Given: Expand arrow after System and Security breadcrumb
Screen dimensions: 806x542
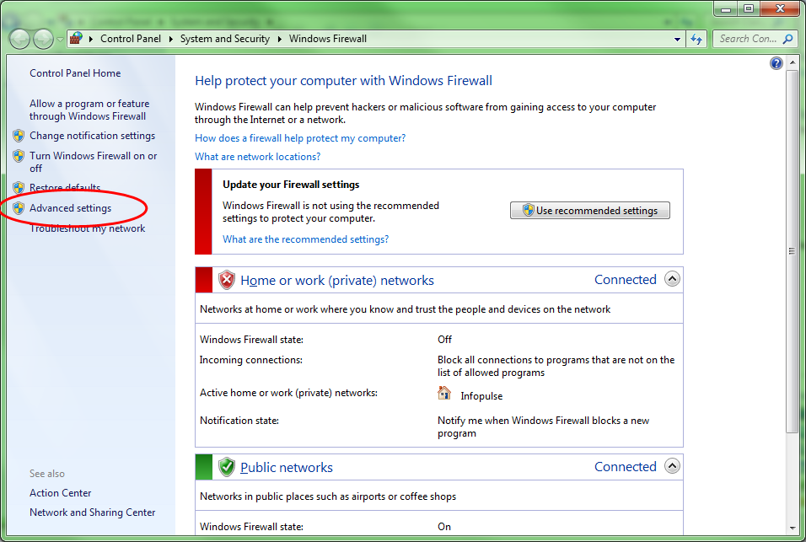Looking at the screenshot, I should (280, 39).
